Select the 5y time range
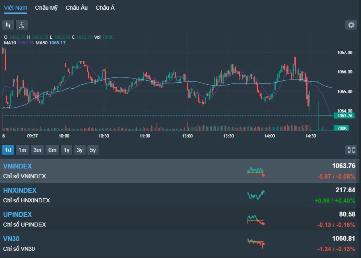The image size is (361, 258). [93, 150]
